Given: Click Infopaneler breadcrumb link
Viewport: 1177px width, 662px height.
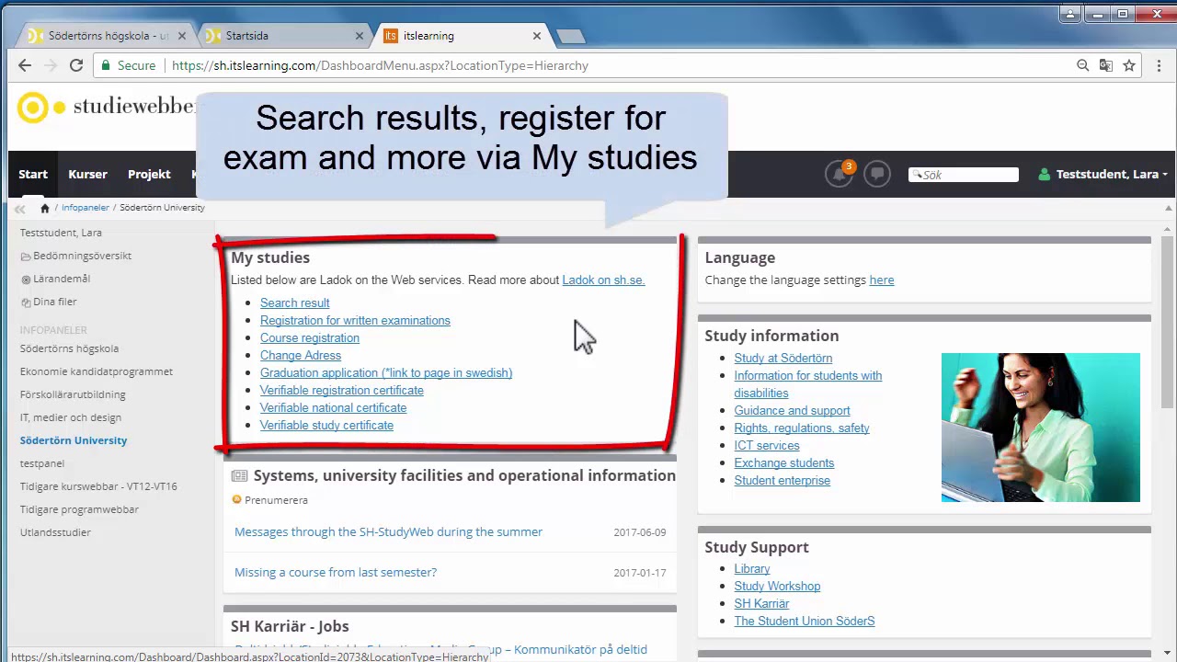Looking at the screenshot, I should click(x=85, y=208).
